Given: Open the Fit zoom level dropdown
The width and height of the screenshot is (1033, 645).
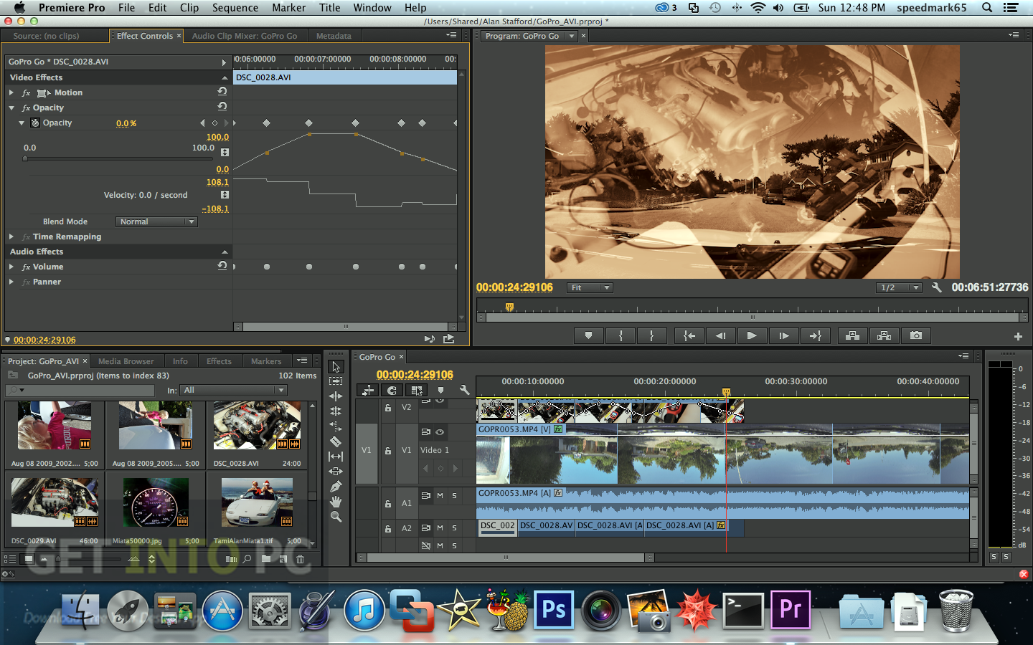Looking at the screenshot, I should (590, 287).
